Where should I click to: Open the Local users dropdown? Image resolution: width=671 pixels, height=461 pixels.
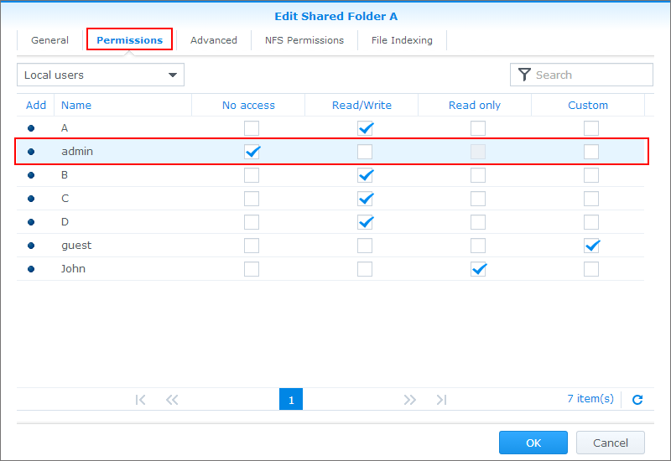pyautogui.click(x=101, y=75)
